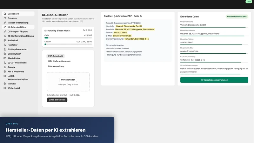Click highlighted 'Vorwerk Elektrowerke GmbH' in source text
This screenshot has width=254, height=143.
[x=129, y=26]
